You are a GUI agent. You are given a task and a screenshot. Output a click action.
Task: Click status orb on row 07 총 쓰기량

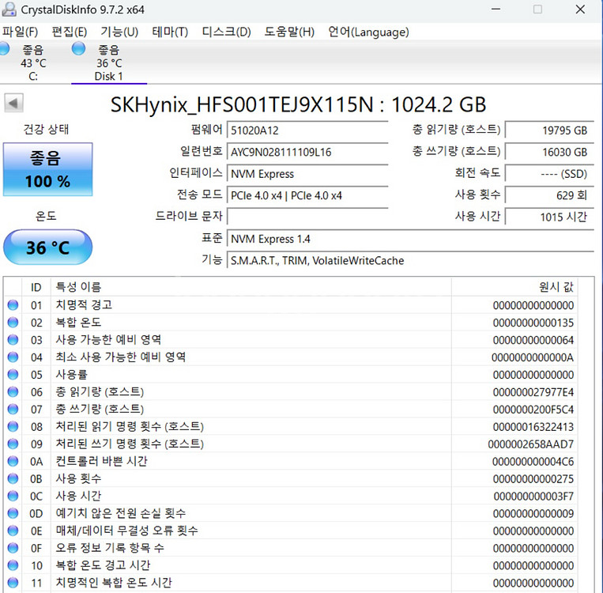click(x=13, y=409)
